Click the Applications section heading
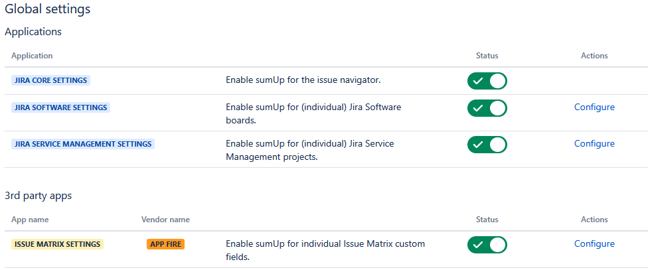This screenshot has width=650, height=270. point(33,31)
